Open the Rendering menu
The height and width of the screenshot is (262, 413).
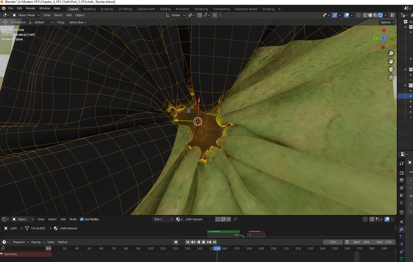201,9
